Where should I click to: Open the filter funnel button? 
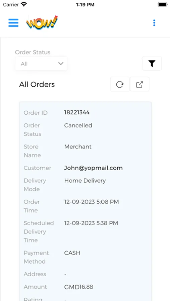coord(152,63)
